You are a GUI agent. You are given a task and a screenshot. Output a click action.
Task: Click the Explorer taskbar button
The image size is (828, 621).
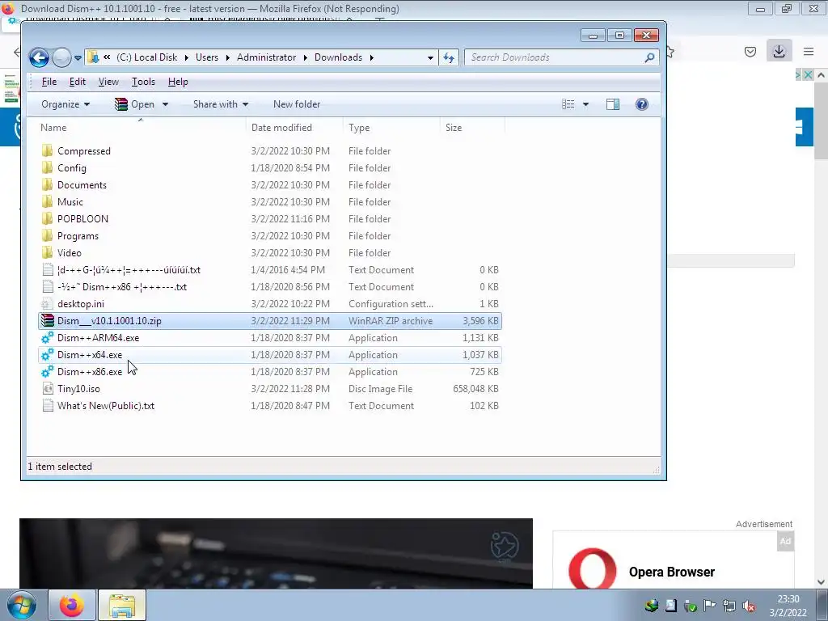tap(122, 605)
